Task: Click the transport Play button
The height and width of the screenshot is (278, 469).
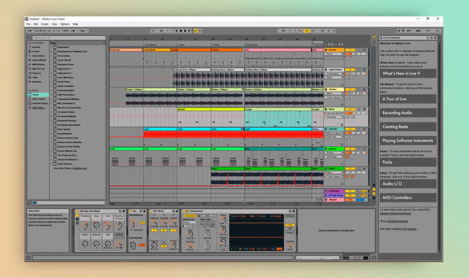Action: (177, 31)
